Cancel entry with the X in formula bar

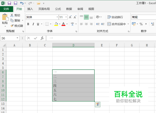[x=29, y=38]
